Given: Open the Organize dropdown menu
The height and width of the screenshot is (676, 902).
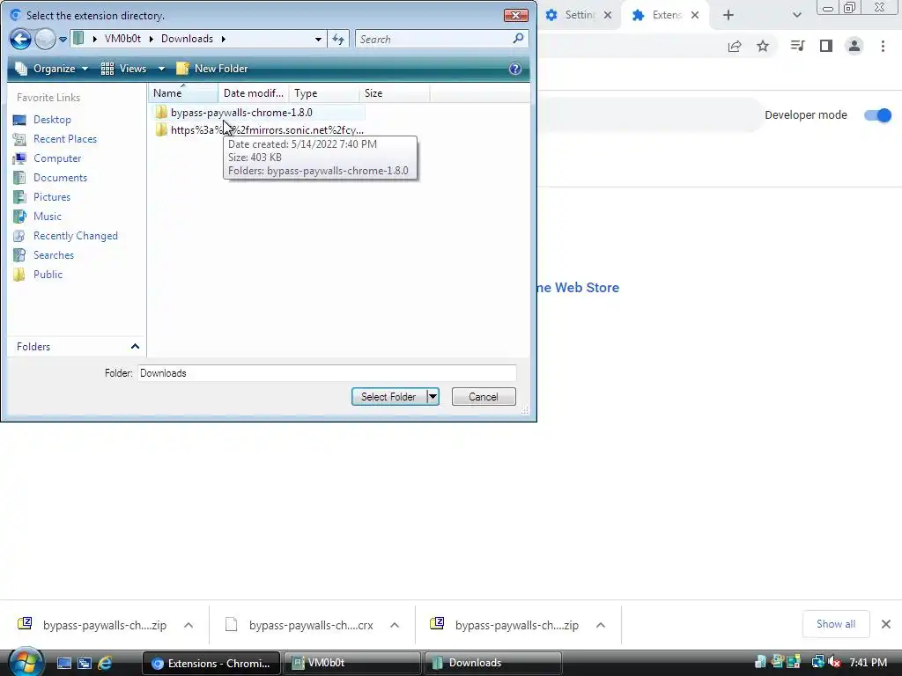Looking at the screenshot, I should point(52,69).
